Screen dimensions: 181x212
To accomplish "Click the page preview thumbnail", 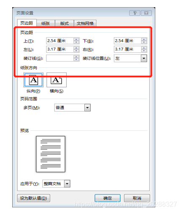I will click(x=51, y=154).
